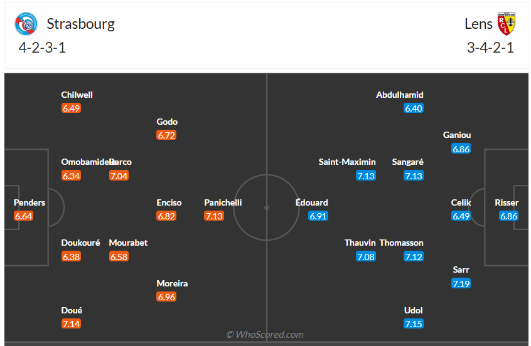531x346 pixels.
Task: Click Abdulhamid's 6.40 rating badge
Action: pyautogui.click(x=414, y=108)
